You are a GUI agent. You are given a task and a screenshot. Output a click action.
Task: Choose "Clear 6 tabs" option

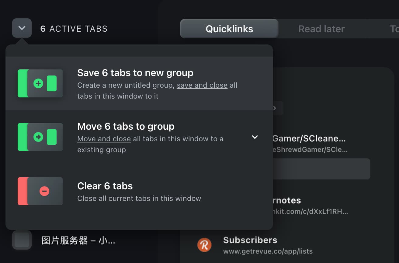[x=105, y=186]
